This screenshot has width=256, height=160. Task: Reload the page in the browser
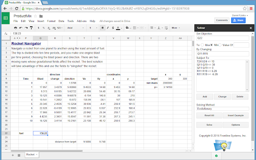pos(17,8)
